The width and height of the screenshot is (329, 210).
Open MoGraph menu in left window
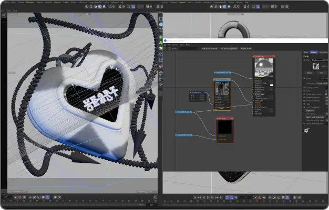[x=29, y=2]
